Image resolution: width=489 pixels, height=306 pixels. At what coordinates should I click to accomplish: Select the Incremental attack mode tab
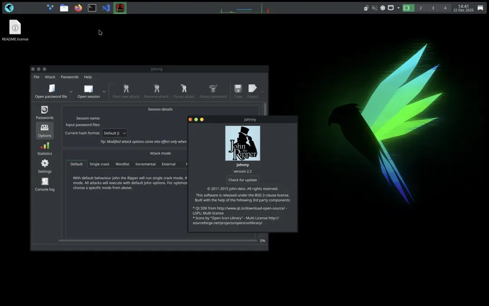tap(145, 164)
